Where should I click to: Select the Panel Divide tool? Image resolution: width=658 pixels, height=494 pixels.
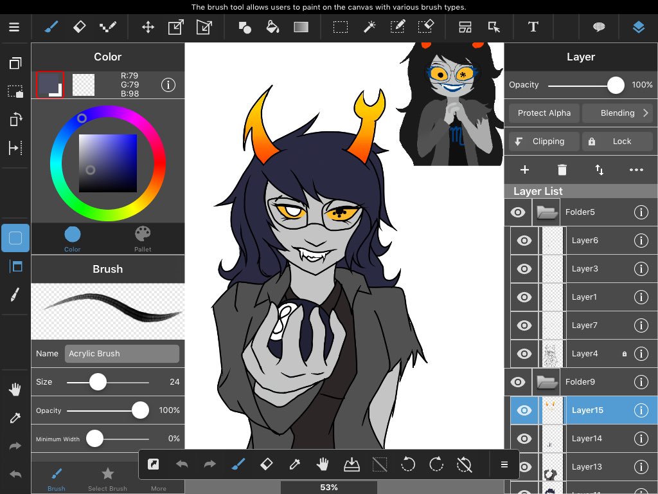[x=465, y=27]
